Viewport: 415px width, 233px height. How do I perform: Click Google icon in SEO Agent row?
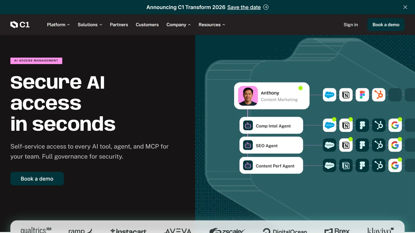[x=395, y=145]
